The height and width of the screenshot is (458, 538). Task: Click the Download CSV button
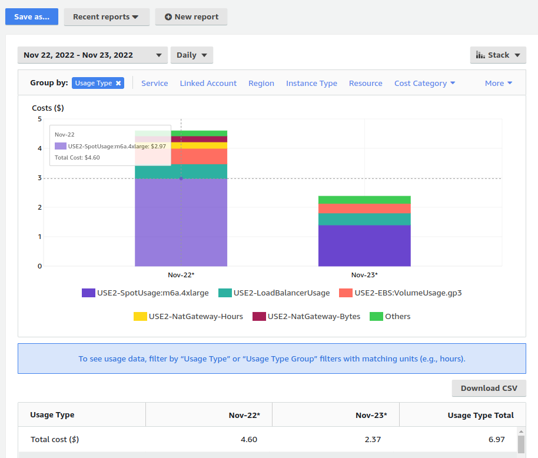pyautogui.click(x=489, y=389)
